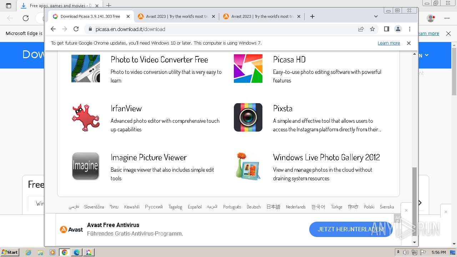Viewport: 457px width, 257px height.
Task: Open a new Chrome tab
Action: (312, 16)
